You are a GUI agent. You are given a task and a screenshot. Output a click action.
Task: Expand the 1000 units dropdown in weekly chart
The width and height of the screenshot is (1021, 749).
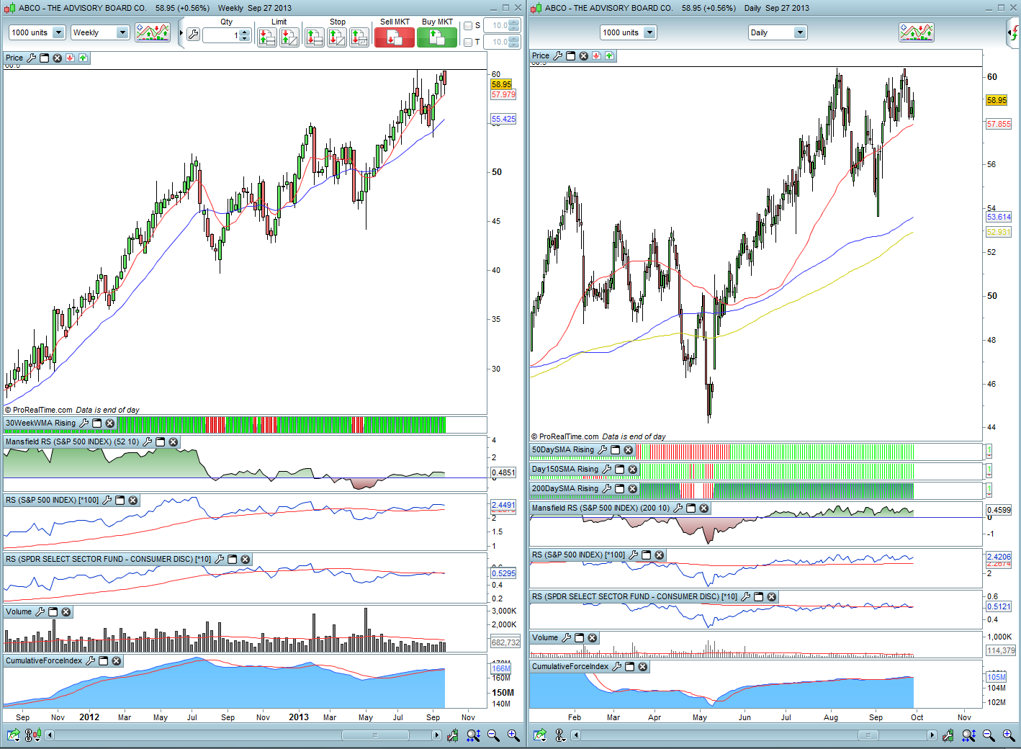[x=58, y=32]
